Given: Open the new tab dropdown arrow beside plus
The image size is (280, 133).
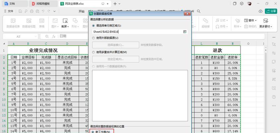Looking at the screenshot, I should 119,4.
